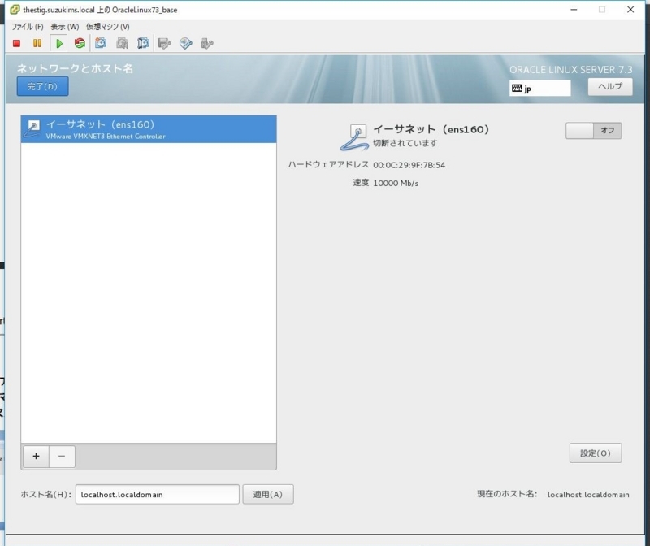Click the revert snapshot toolbar icon
The image size is (650, 546).
pos(122,44)
